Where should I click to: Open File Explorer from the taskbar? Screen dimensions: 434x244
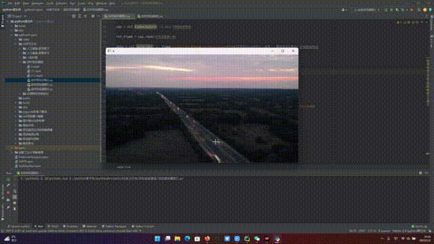pos(178,239)
